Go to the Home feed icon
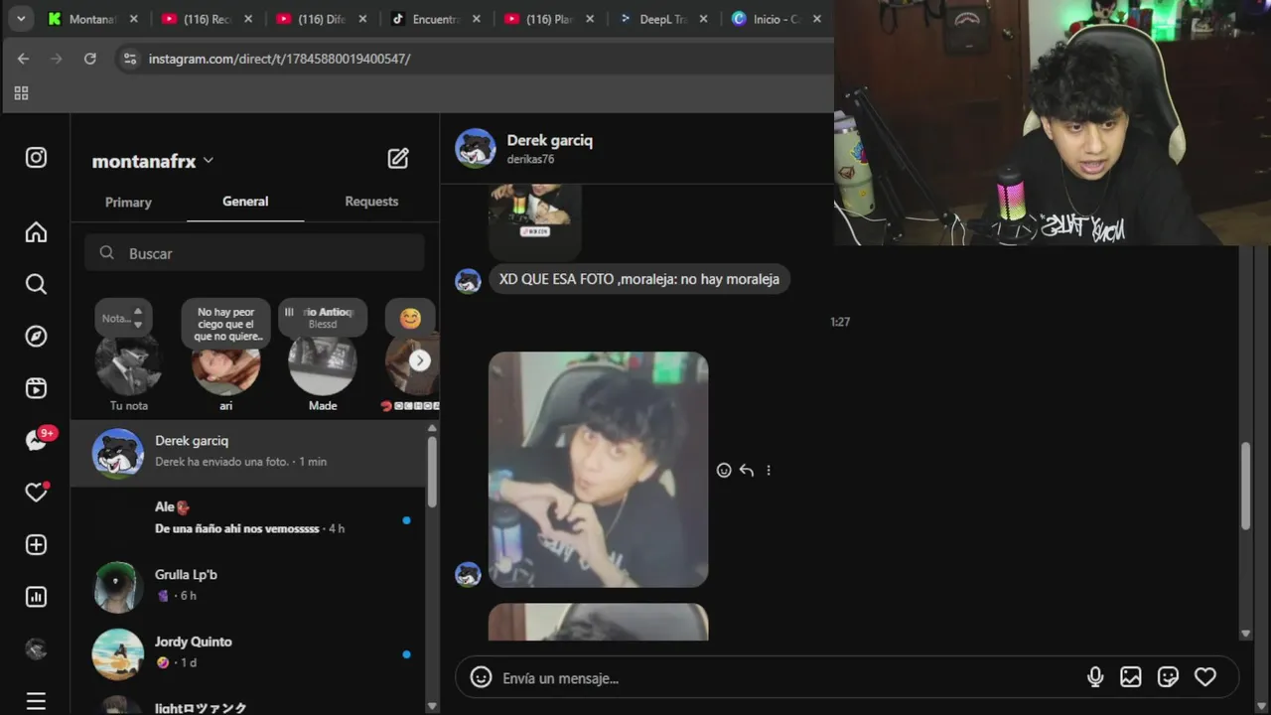 36,232
